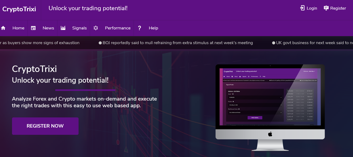Click the CryptoTrixi logo in header
The image size is (353, 157).
[19, 9]
